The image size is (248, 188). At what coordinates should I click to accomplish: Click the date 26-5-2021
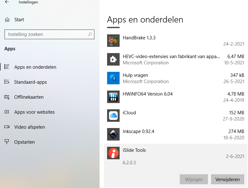[234, 82]
